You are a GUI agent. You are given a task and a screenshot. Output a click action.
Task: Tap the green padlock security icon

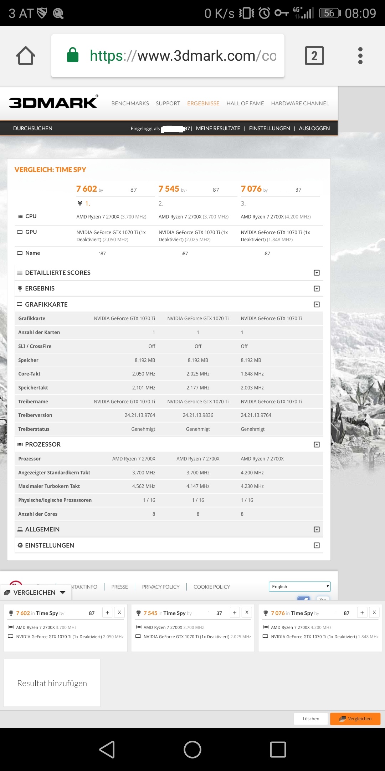73,55
